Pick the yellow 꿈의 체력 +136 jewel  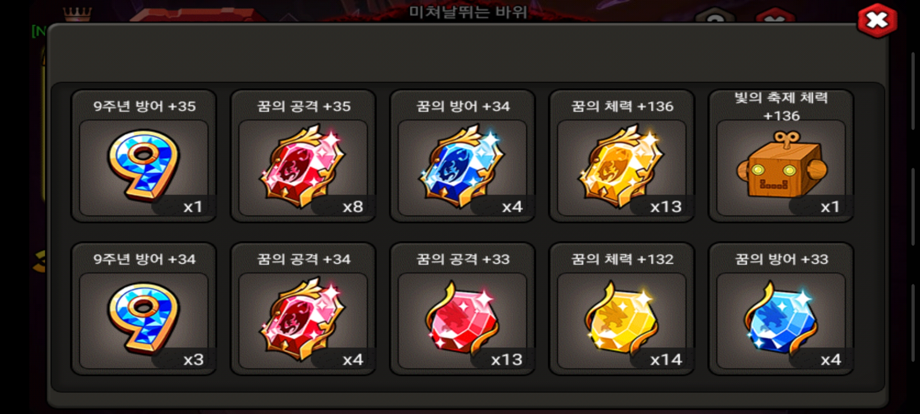pyautogui.click(x=621, y=166)
